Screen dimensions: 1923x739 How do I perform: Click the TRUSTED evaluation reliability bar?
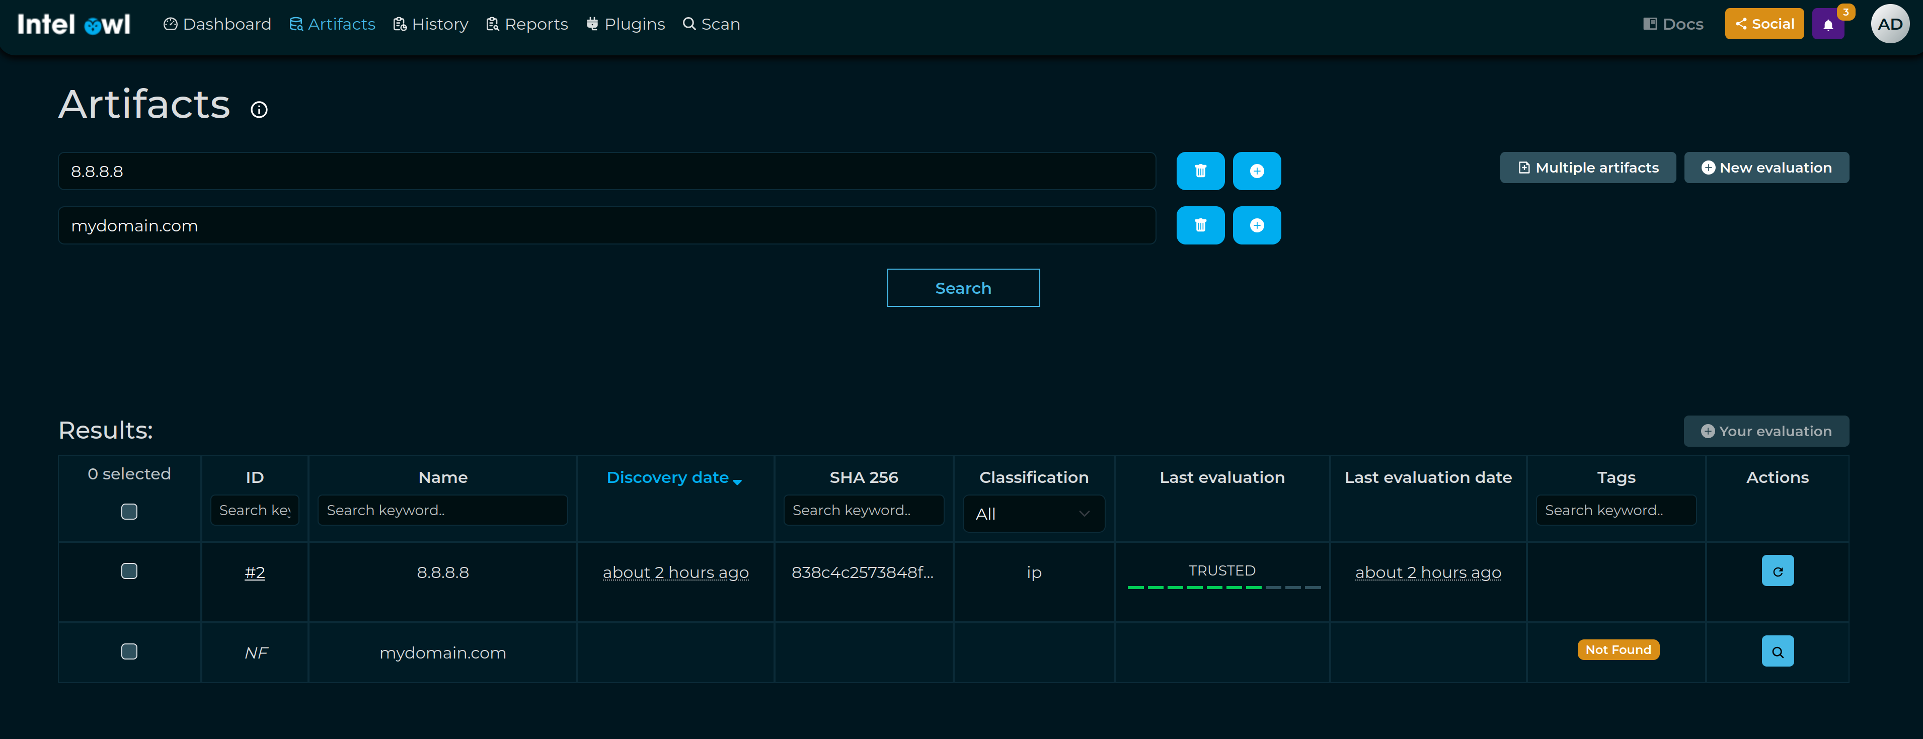coord(1223,588)
